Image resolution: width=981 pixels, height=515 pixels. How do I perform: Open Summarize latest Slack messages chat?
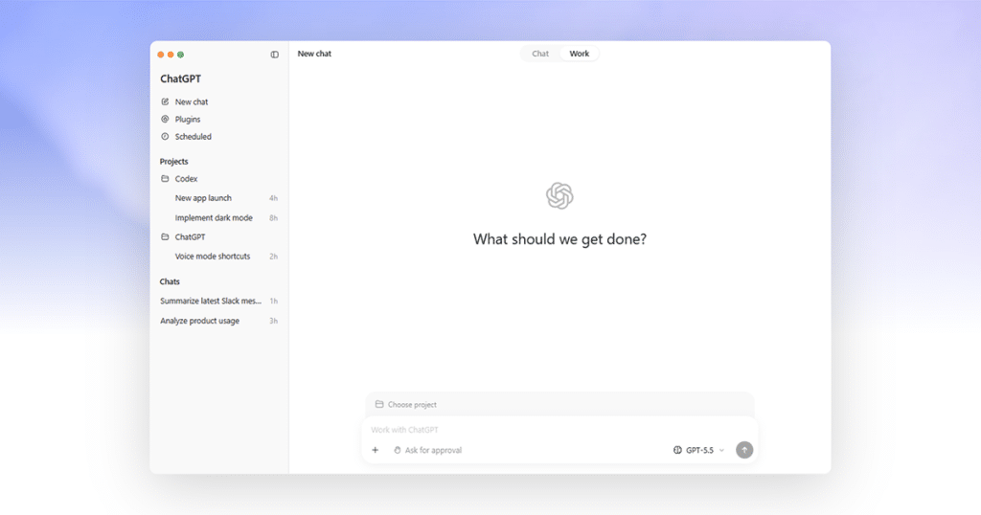pos(211,301)
